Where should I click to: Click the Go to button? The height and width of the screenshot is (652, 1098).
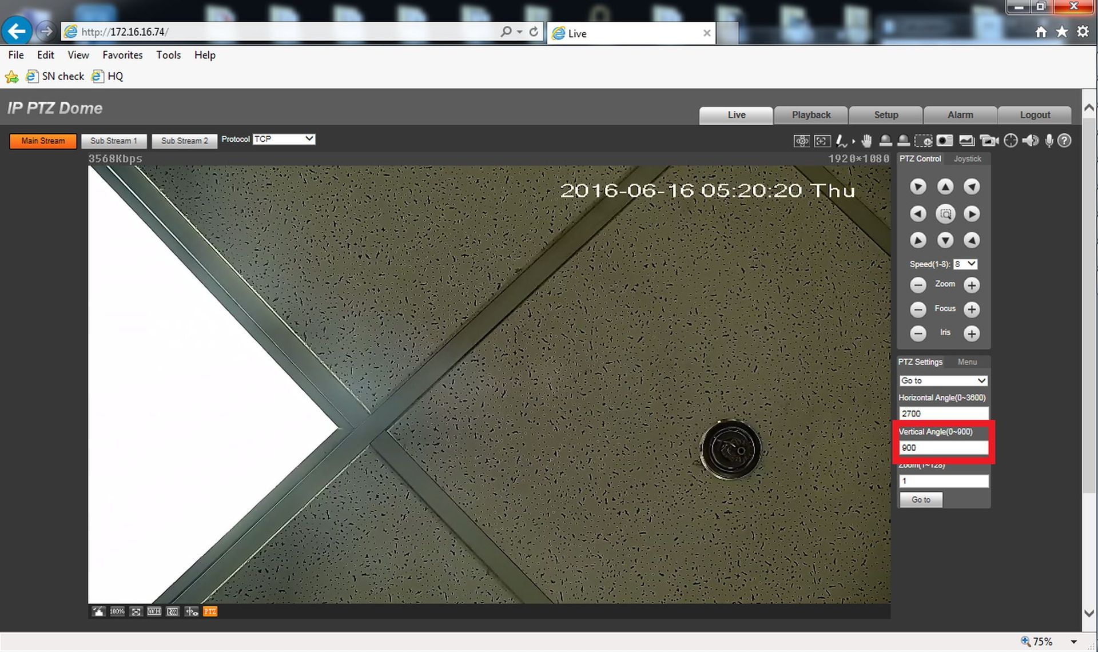(920, 499)
